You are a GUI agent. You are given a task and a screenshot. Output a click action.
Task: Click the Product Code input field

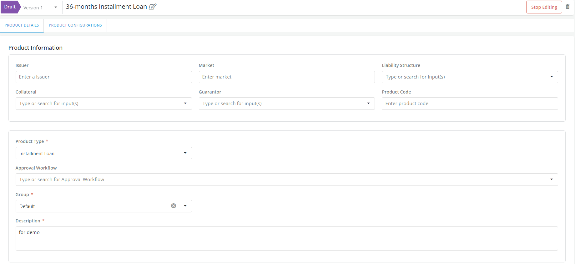469,104
